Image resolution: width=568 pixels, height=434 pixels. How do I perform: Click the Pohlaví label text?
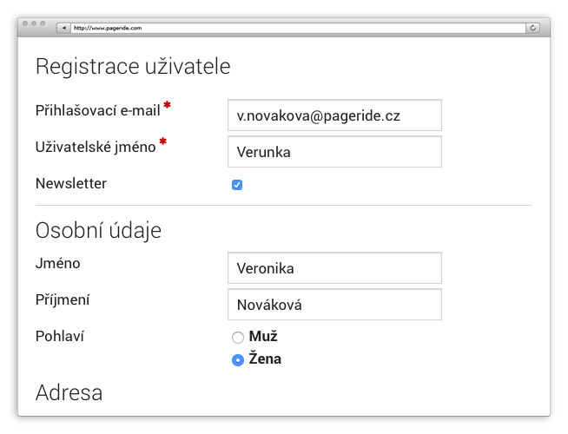tap(60, 337)
